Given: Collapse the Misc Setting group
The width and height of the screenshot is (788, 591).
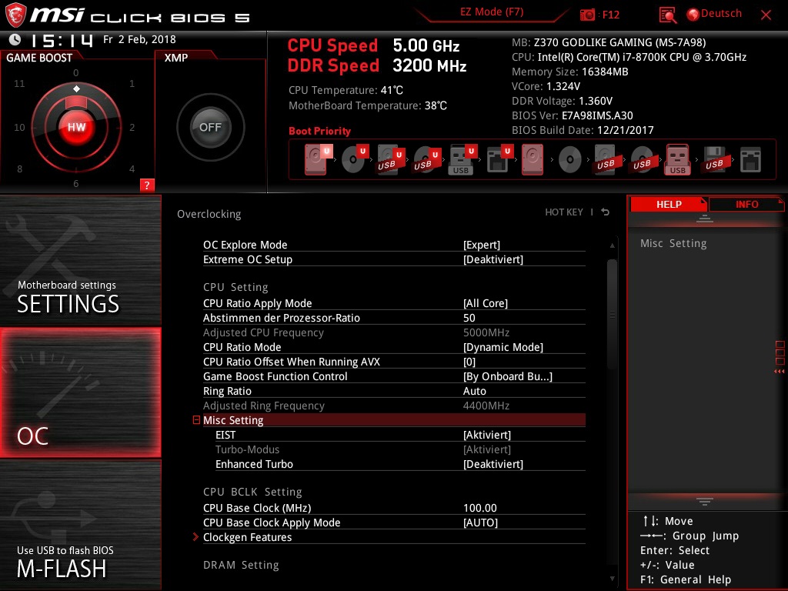Looking at the screenshot, I should 196,419.
